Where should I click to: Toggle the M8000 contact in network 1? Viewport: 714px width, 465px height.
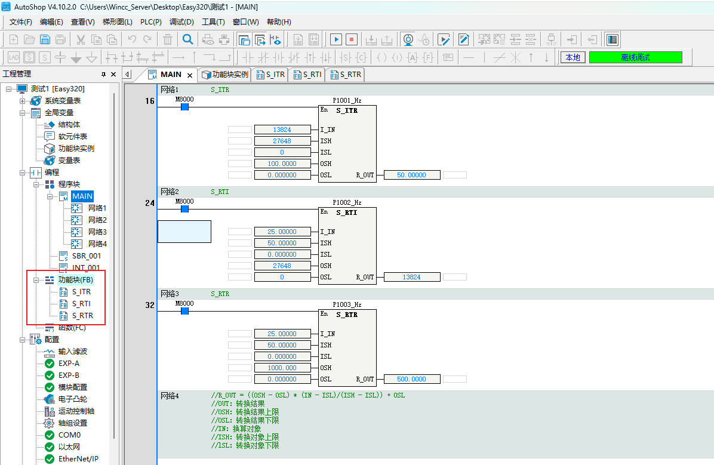tap(184, 107)
